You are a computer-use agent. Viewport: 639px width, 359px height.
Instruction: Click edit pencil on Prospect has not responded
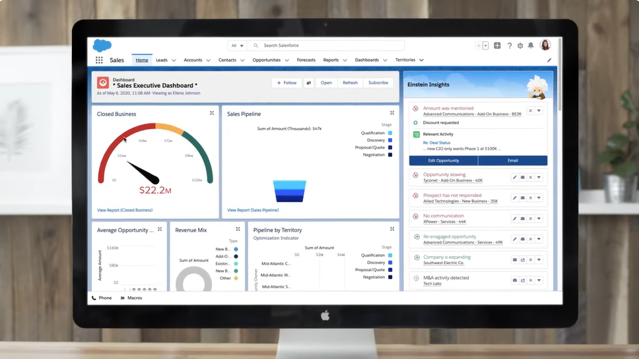click(x=514, y=198)
